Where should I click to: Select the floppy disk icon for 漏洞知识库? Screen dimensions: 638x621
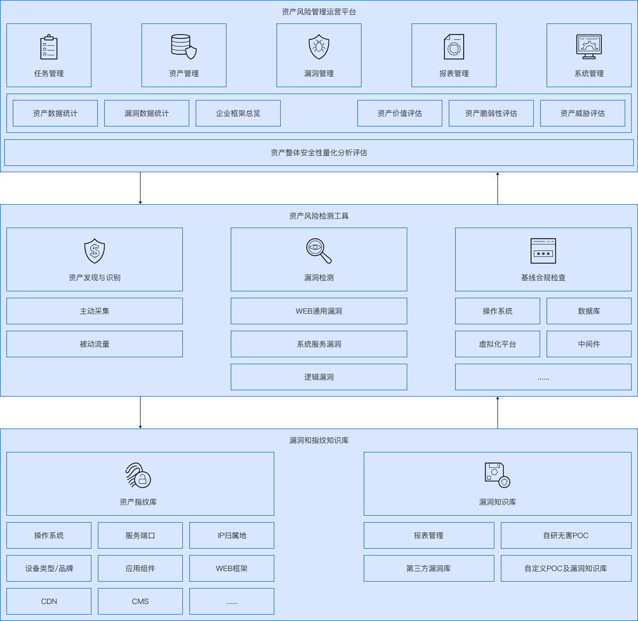tap(497, 475)
